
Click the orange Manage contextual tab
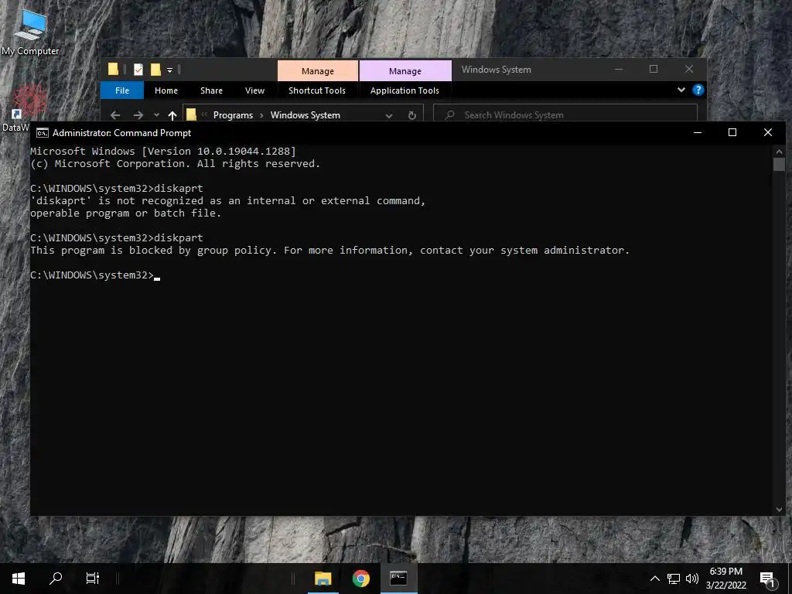[x=318, y=70]
